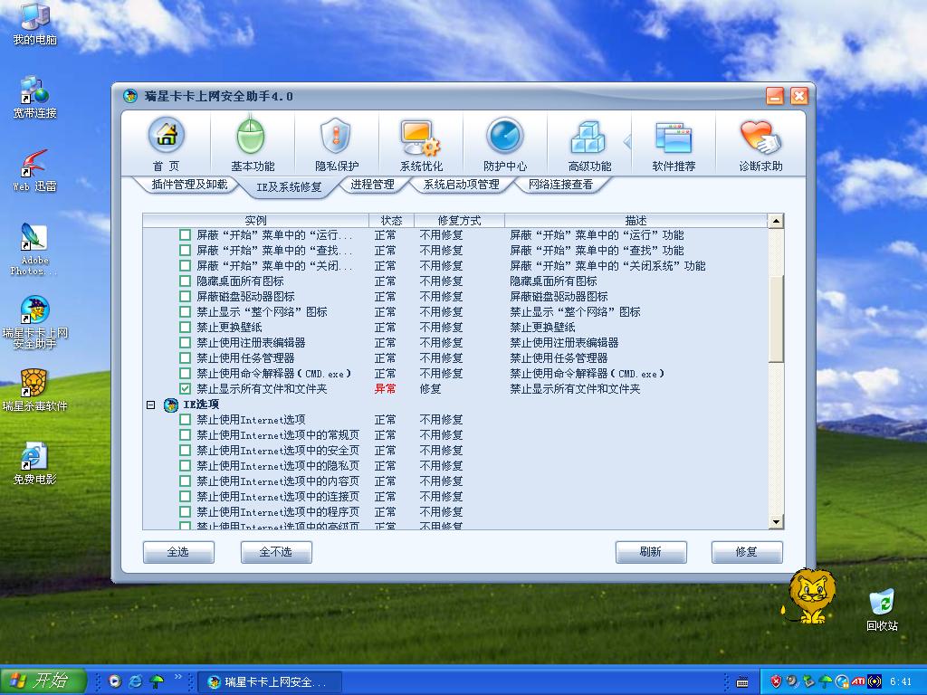Open the 基本功能 mouse icon

pyautogui.click(x=251, y=136)
